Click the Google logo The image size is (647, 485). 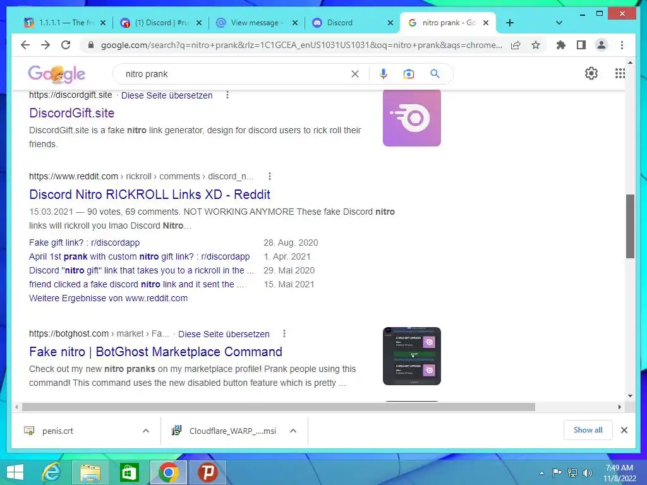[x=57, y=75]
